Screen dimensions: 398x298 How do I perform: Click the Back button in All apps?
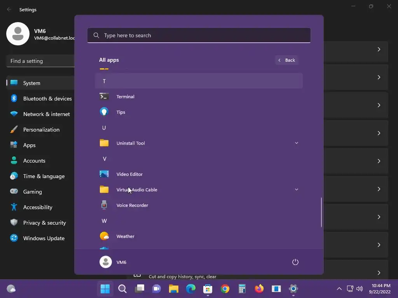tap(286, 60)
